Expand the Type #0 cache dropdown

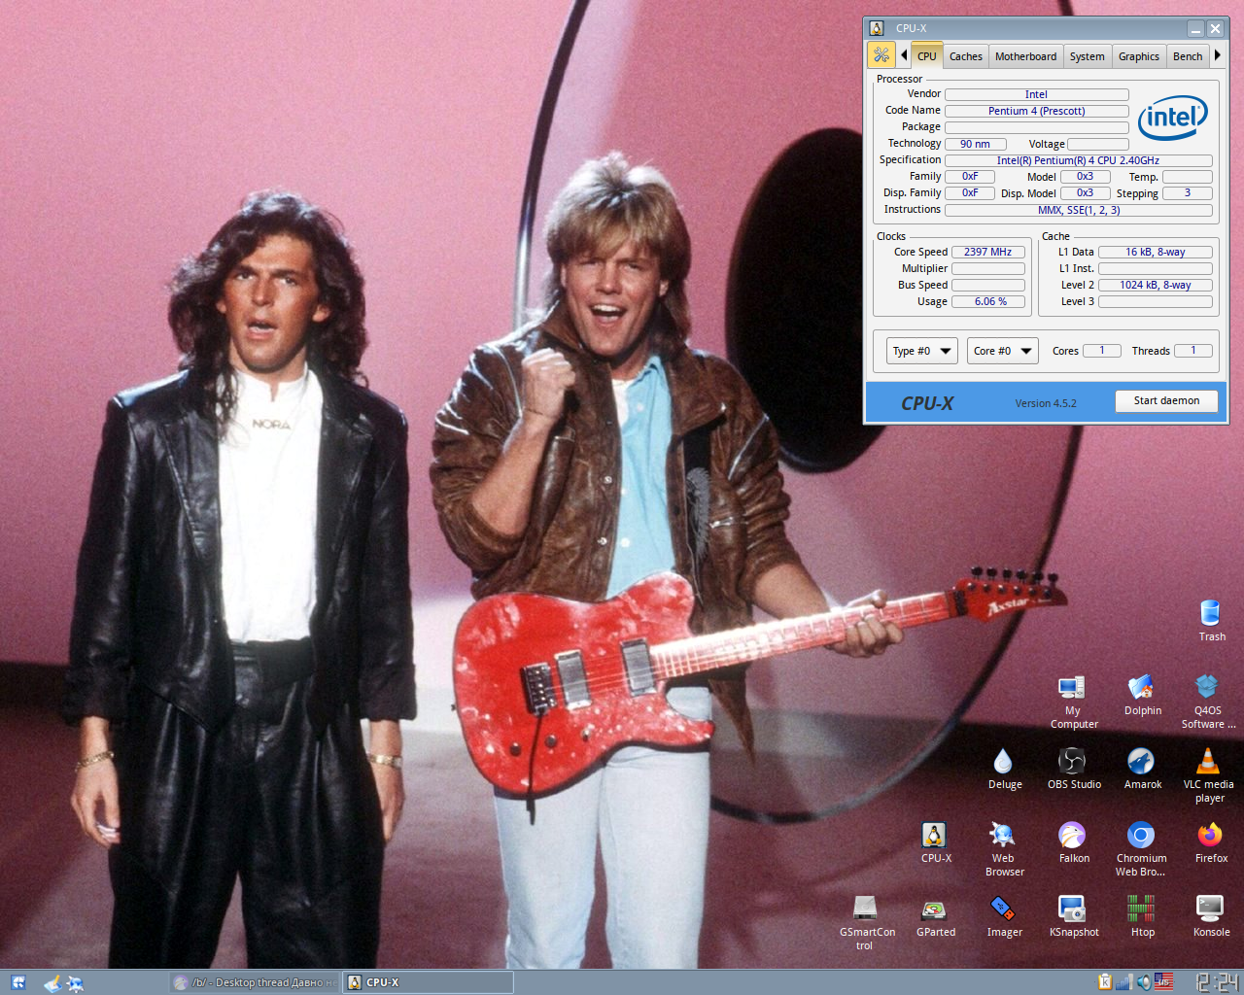coord(922,351)
